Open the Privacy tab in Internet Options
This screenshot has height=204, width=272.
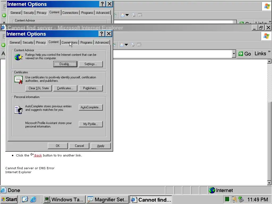(x=41, y=42)
